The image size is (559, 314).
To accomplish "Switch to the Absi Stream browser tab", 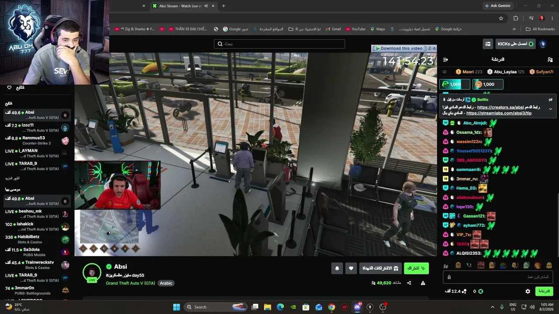I will tap(184, 6).
